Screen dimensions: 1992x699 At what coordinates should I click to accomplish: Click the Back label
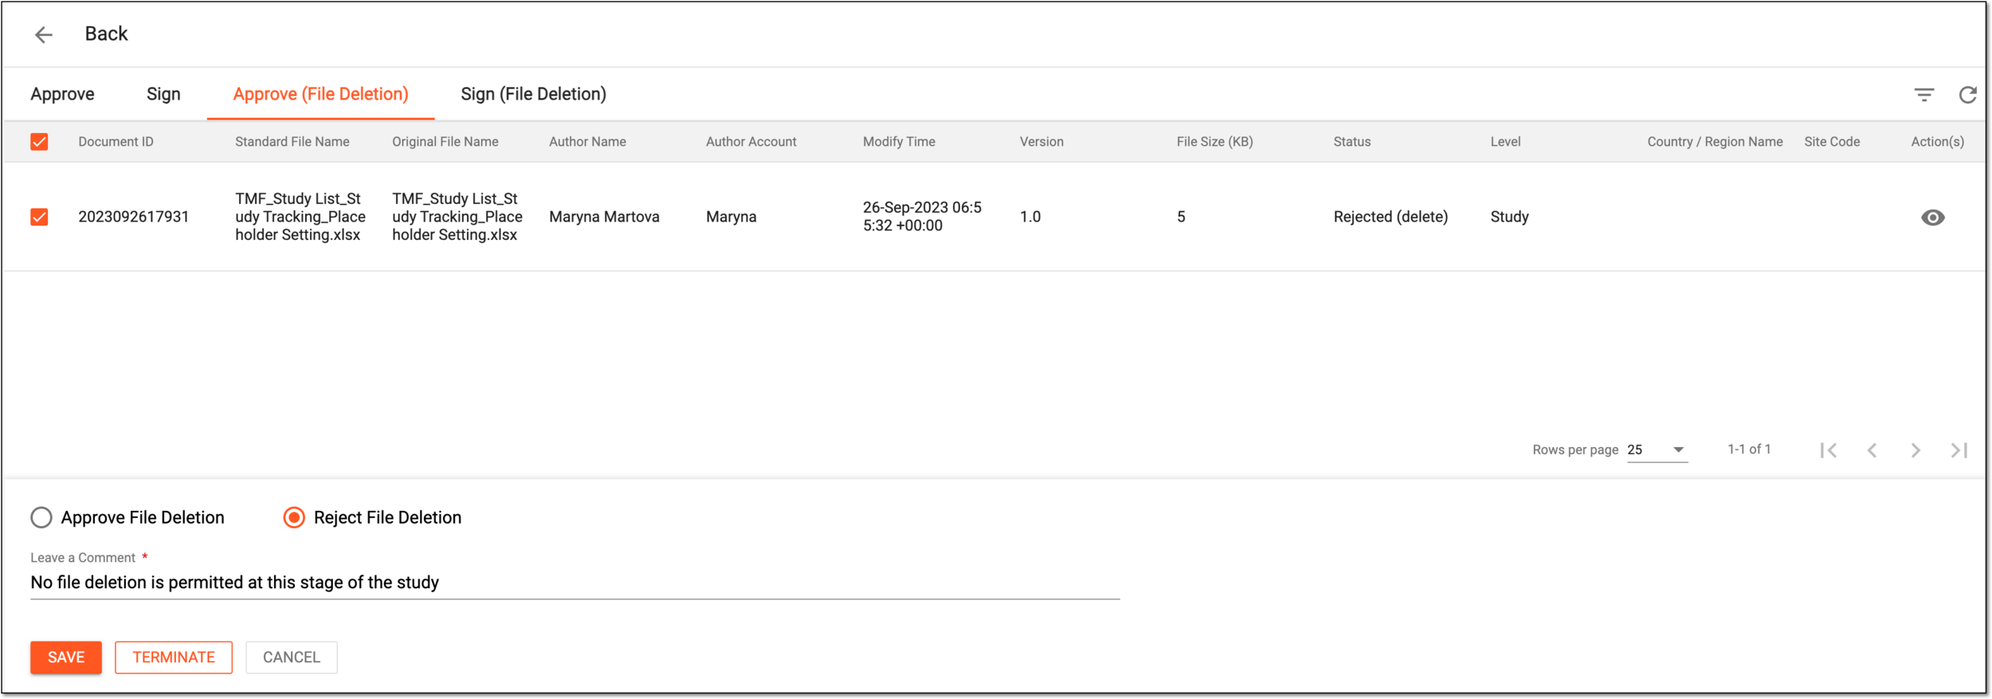(106, 33)
